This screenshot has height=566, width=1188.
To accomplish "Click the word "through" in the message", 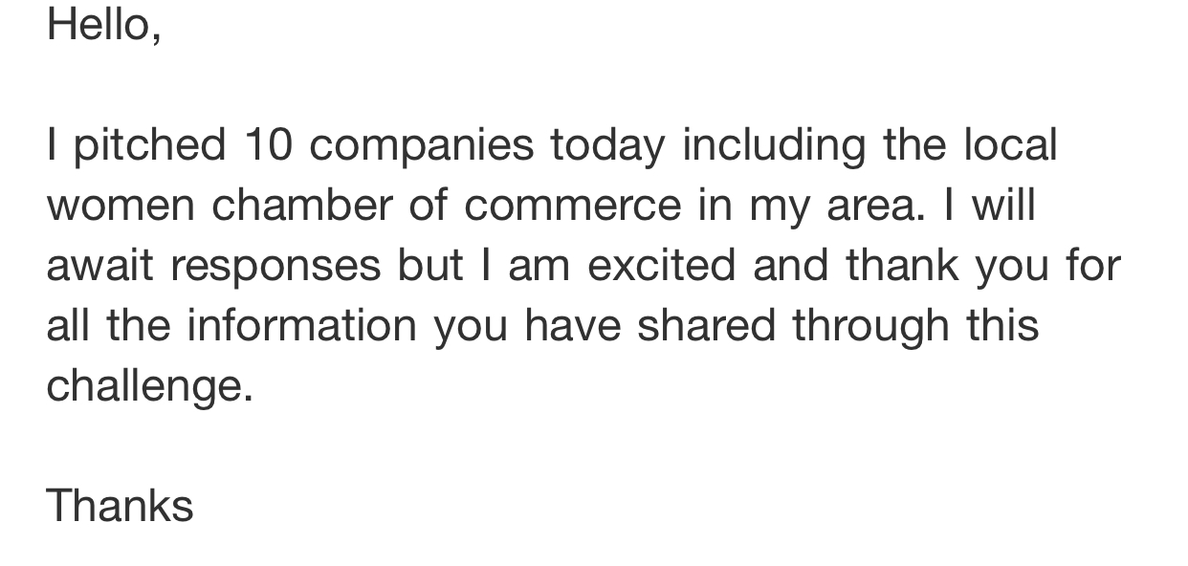I will (869, 325).
